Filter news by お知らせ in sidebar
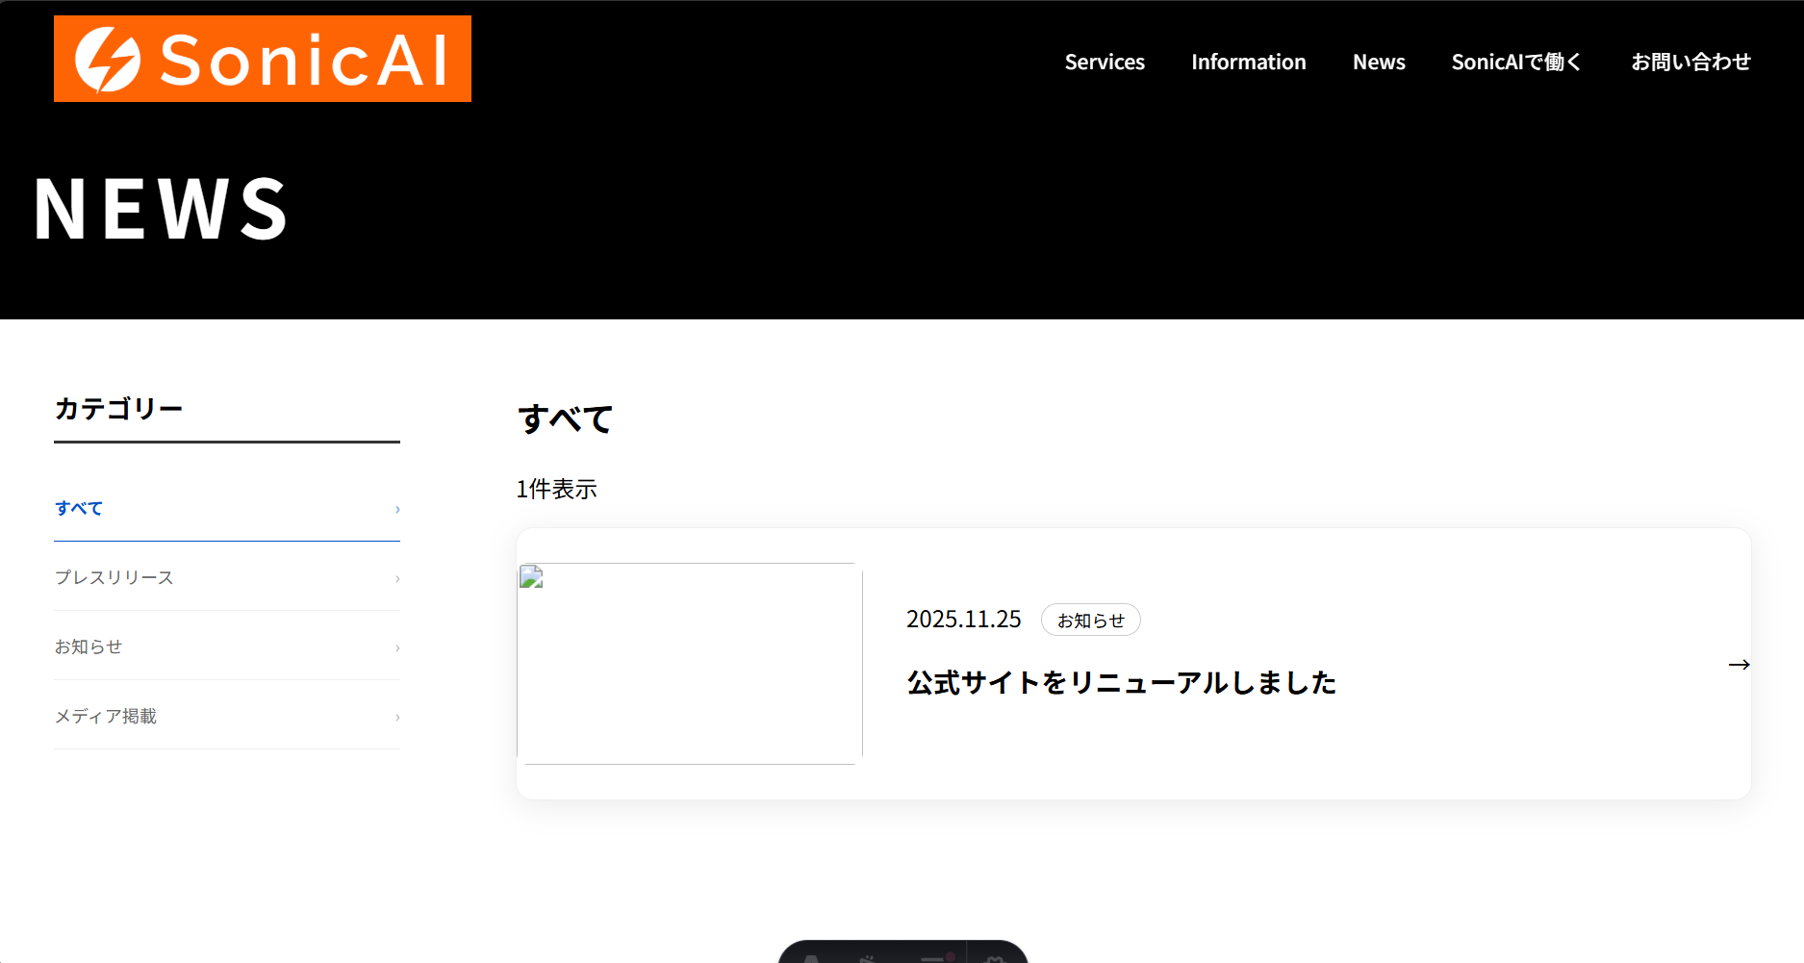The width and height of the screenshot is (1804, 963). [x=89, y=646]
